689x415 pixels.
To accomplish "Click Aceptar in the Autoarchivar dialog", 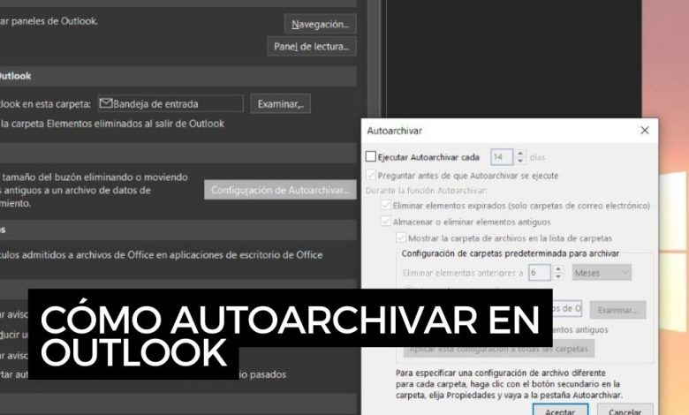I will click(x=560, y=411).
